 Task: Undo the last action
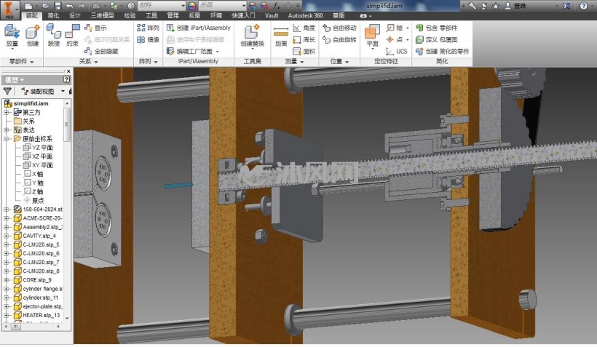[69, 6]
